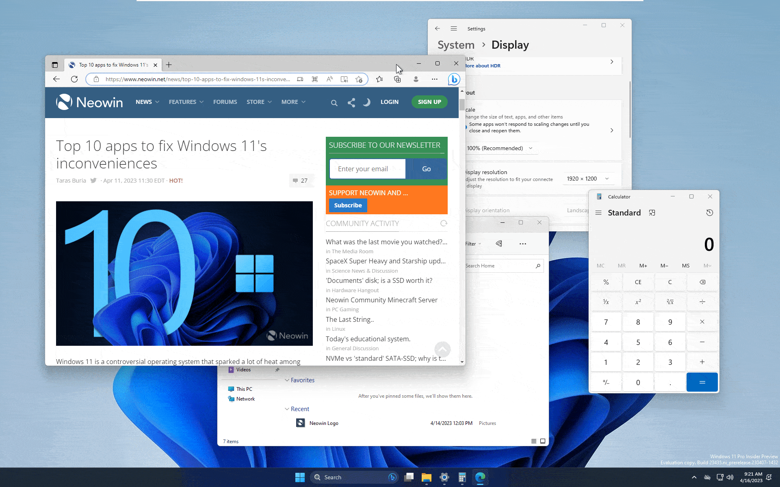Click the favorites star icon in Edge
Viewport: 780px width, 487px height.
coord(379,79)
